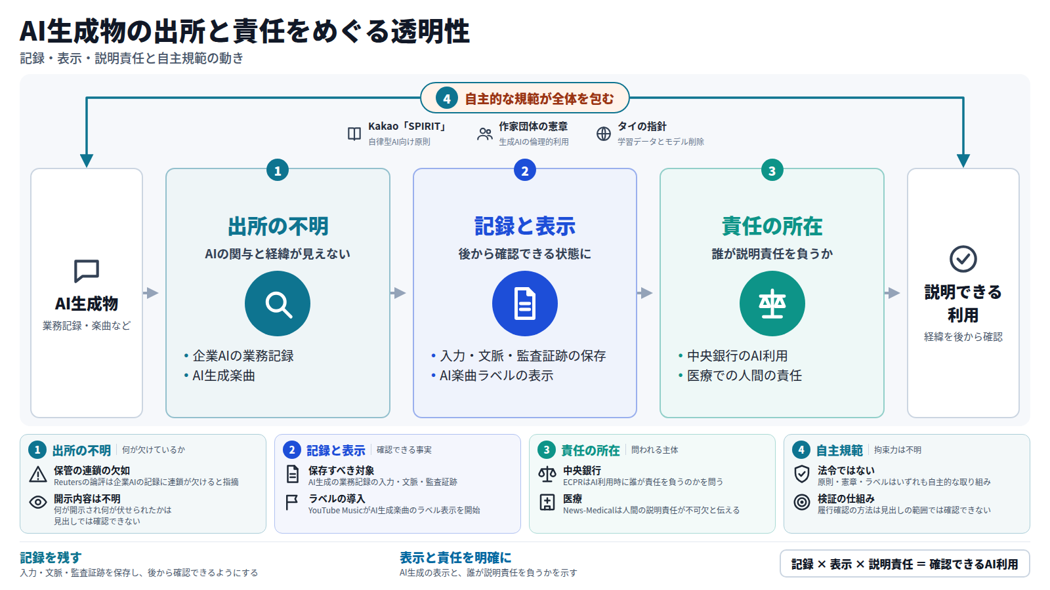Screen dimensions: 1050x590
Task: Click the speech bubble icon above AI生成物
Action: coord(87,271)
